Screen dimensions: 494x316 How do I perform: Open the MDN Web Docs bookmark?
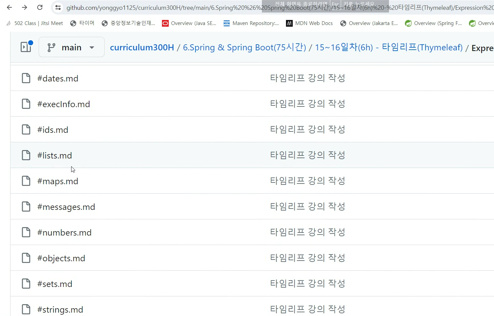point(309,23)
